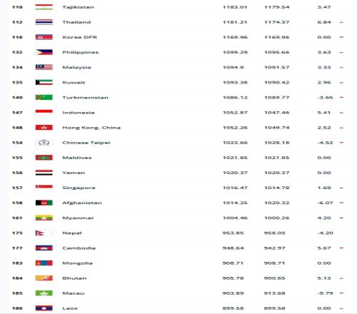
Task: Click the Philippines flag icon
Action: pyautogui.click(x=44, y=52)
